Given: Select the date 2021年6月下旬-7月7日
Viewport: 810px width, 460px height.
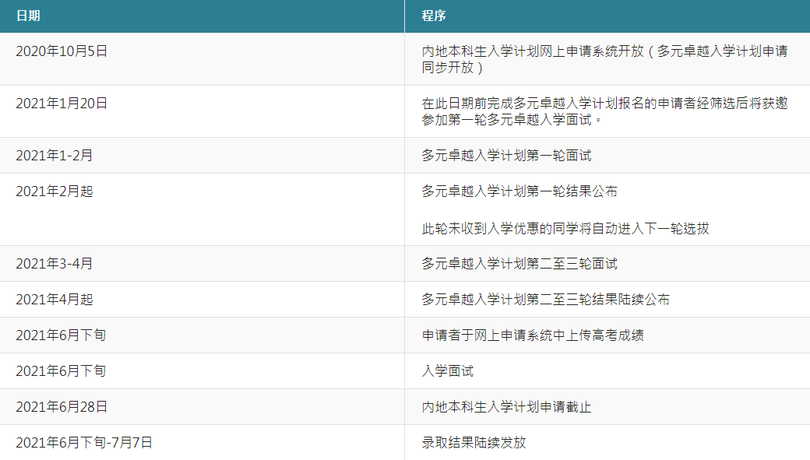Looking at the screenshot, I should [84, 442].
